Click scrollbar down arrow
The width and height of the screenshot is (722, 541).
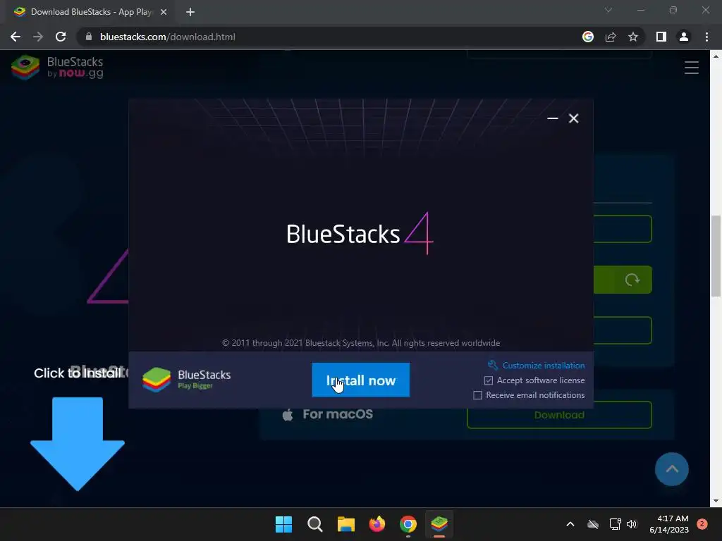[716, 501]
